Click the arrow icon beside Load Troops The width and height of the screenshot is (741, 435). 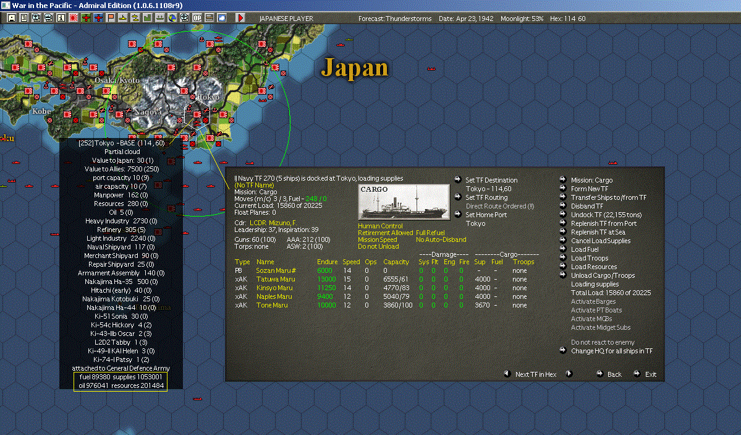(563, 257)
